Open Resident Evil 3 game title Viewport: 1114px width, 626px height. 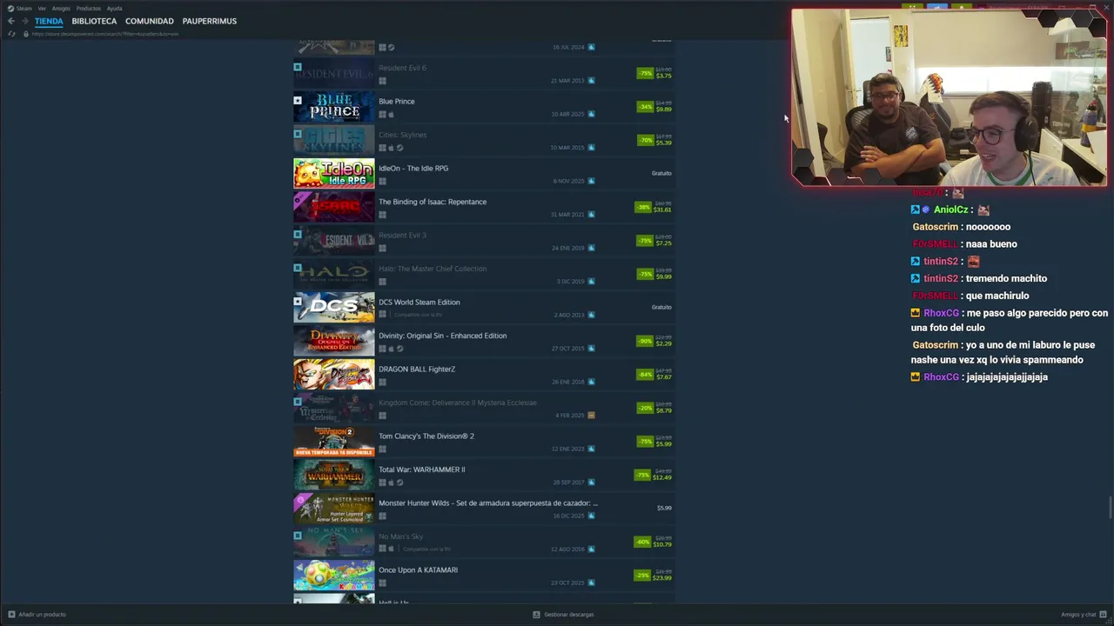[x=402, y=235]
